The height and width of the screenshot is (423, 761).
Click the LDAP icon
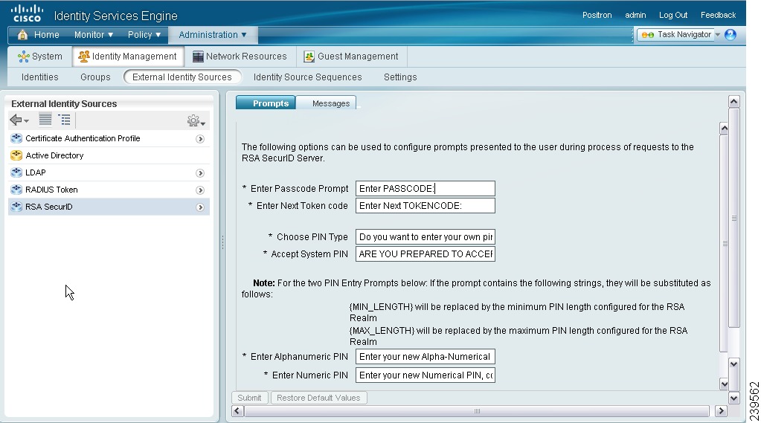(x=16, y=172)
